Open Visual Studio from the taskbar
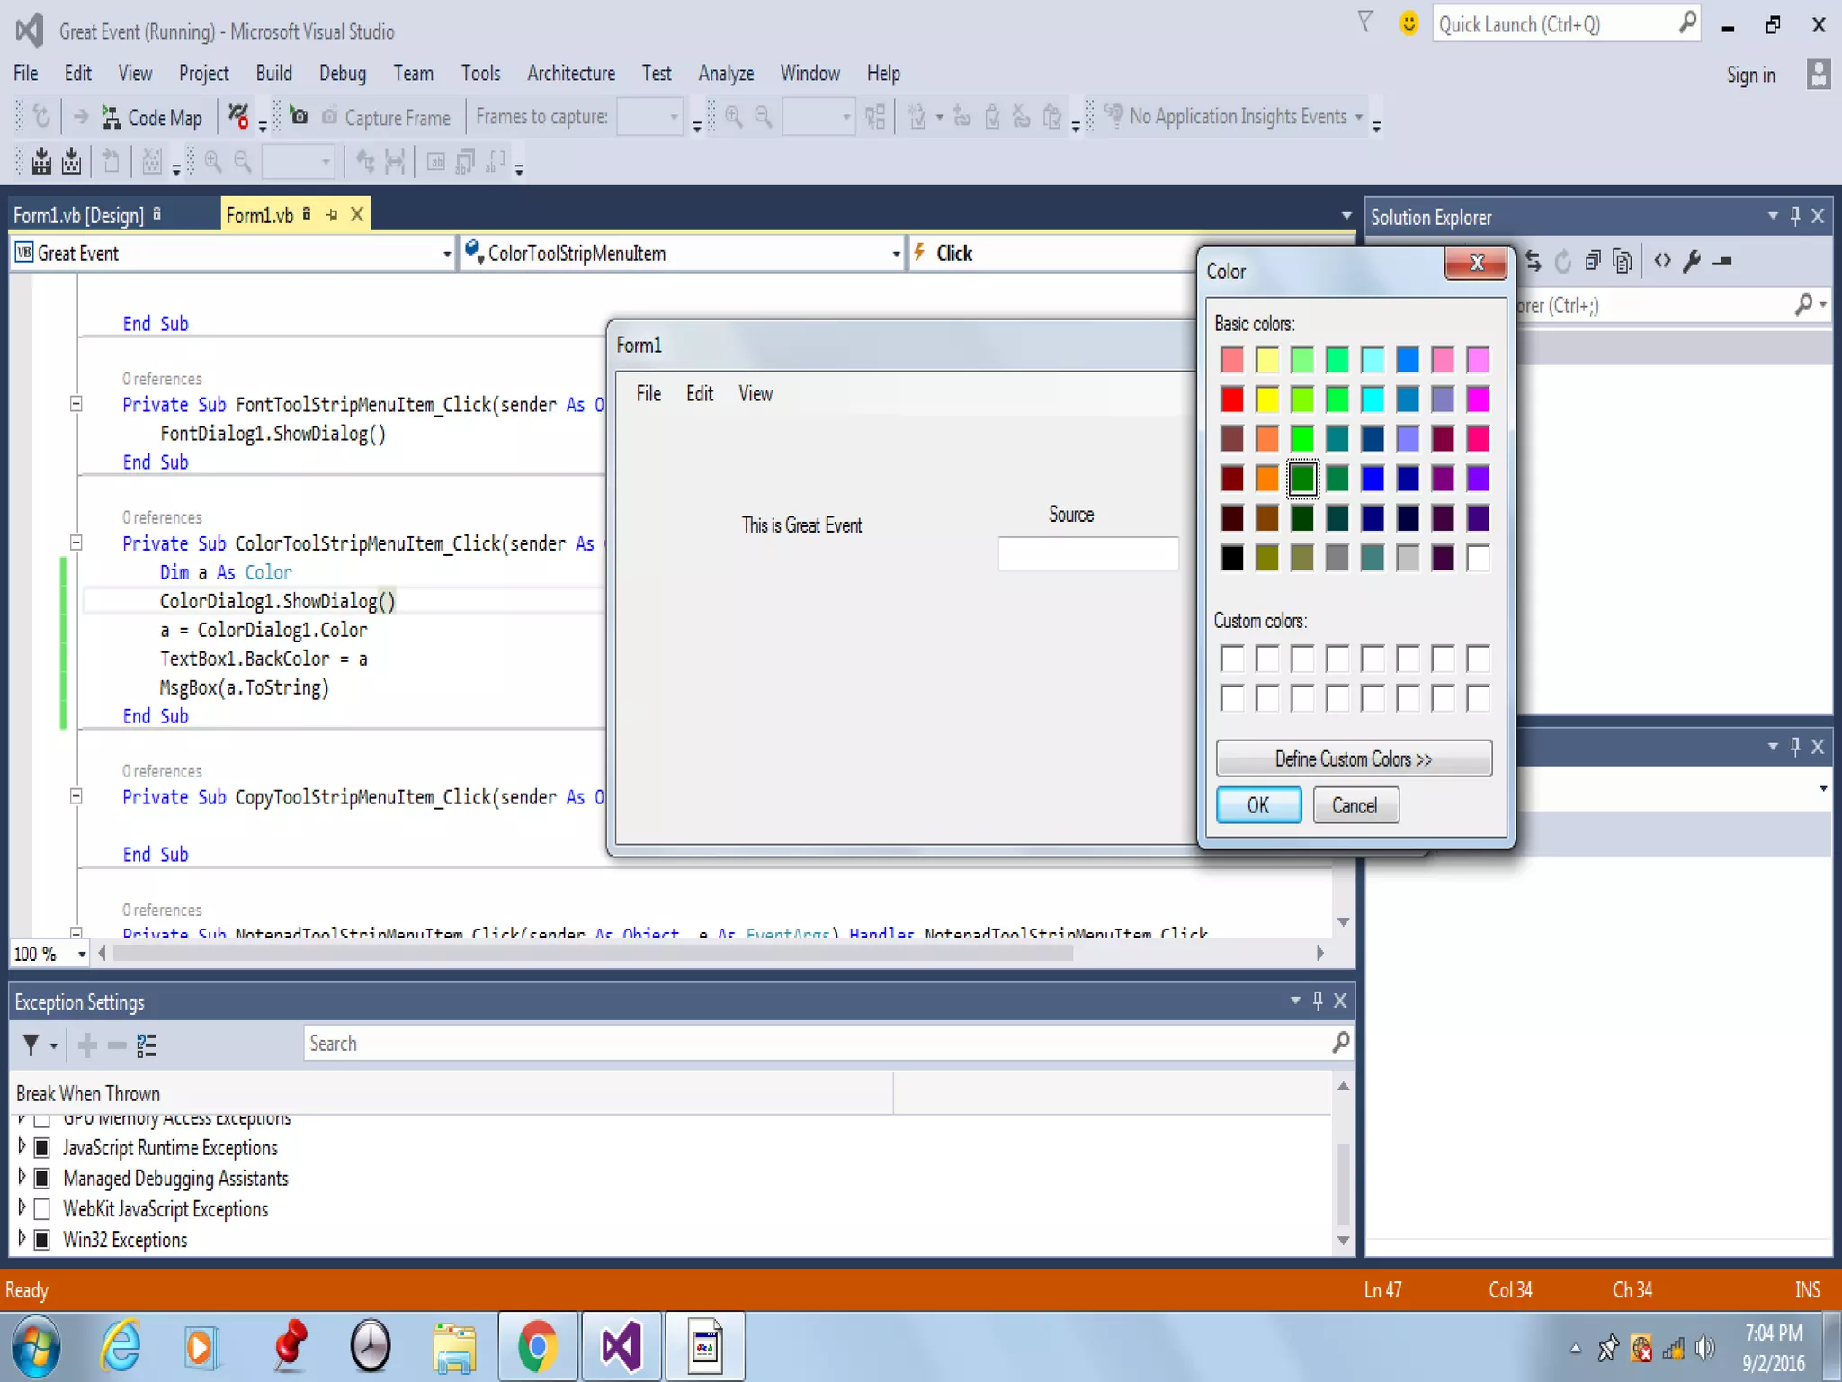The width and height of the screenshot is (1842, 1382). [621, 1347]
